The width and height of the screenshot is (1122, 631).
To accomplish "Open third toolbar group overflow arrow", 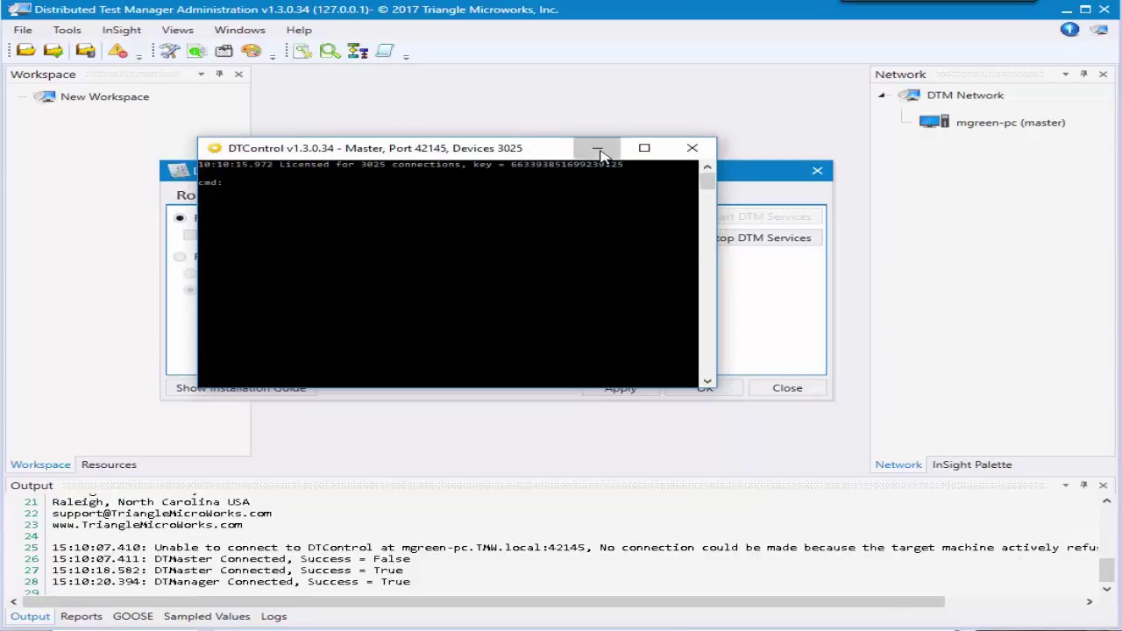I will 406,56.
